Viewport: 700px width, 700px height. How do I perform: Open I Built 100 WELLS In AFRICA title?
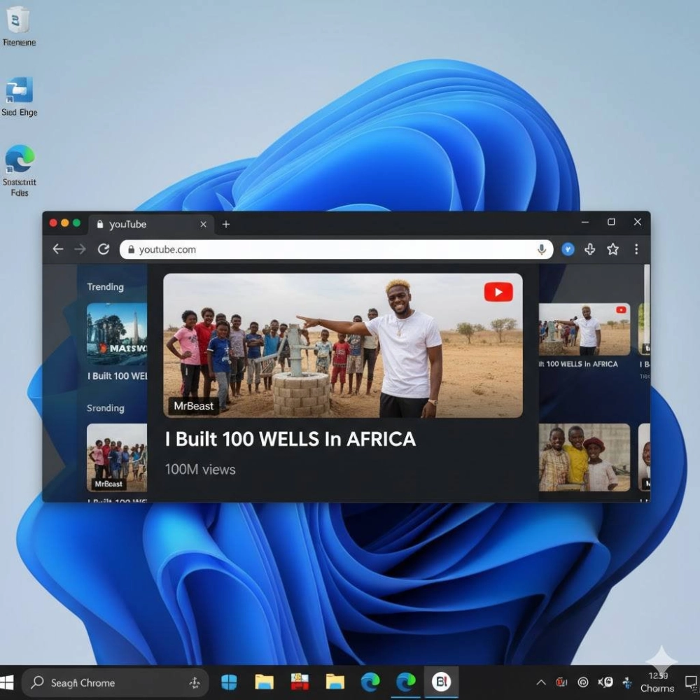(290, 440)
